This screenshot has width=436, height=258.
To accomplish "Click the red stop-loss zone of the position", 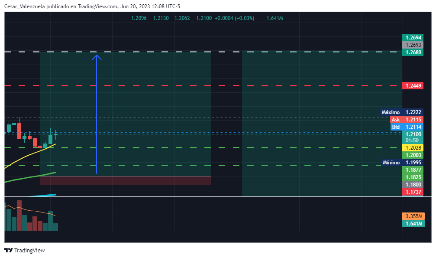I will click(x=126, y=180).
